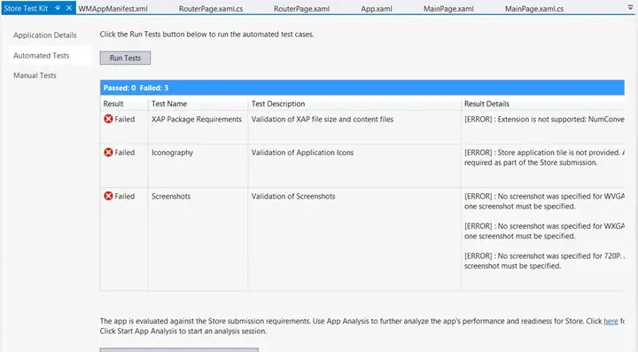
Task: Pin the Store Test Kit tab
Action: click(x=58, y=8)
